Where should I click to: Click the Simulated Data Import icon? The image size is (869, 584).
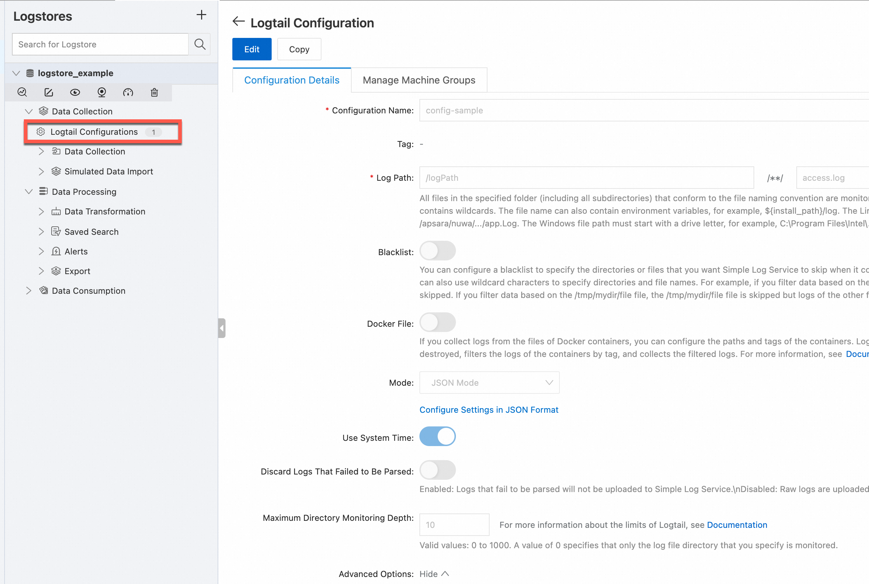[56, 171]
